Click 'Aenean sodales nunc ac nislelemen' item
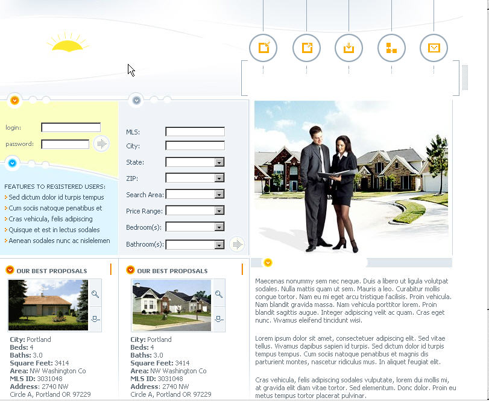The height and width of the screenshot is (401, 489). 59,241
